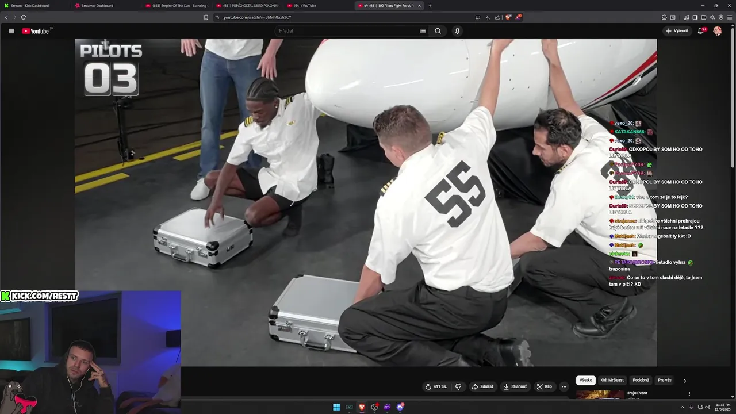Open YouTube notifications bell
Image resolution: width=736 pixels, height=414 pixels.
click(x=701, y=31)
